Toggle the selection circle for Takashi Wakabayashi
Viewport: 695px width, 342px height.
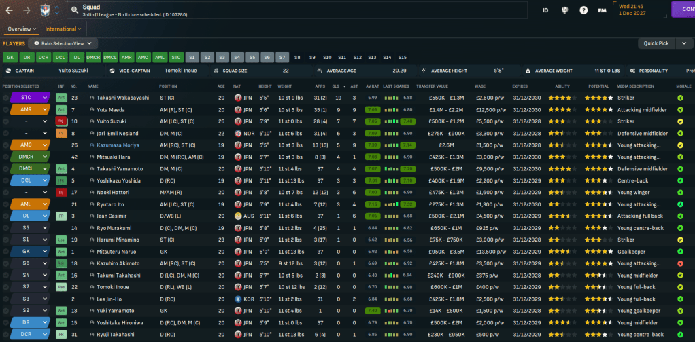[x=6, y=98]
